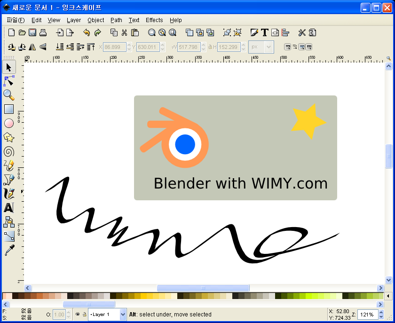Screen dimensions: 395x323
Task: Open the Align and Distribute dialog
Action: tap(286, 32)
